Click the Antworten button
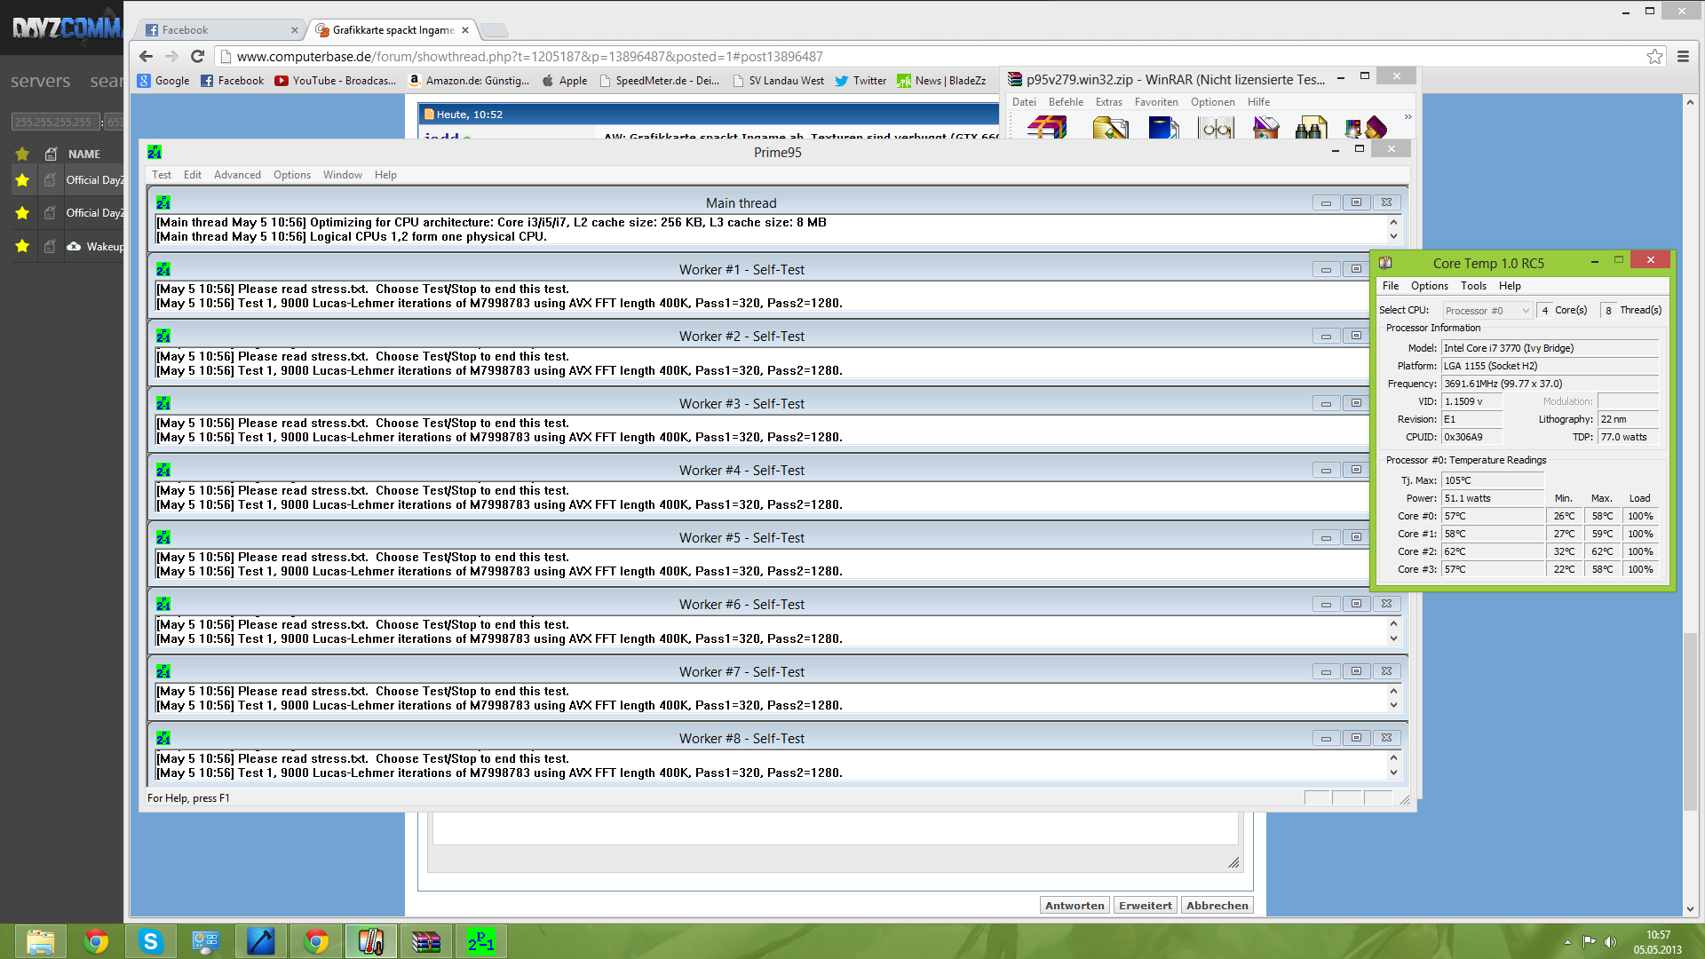1705x959 pixels. coord(1075,906)
